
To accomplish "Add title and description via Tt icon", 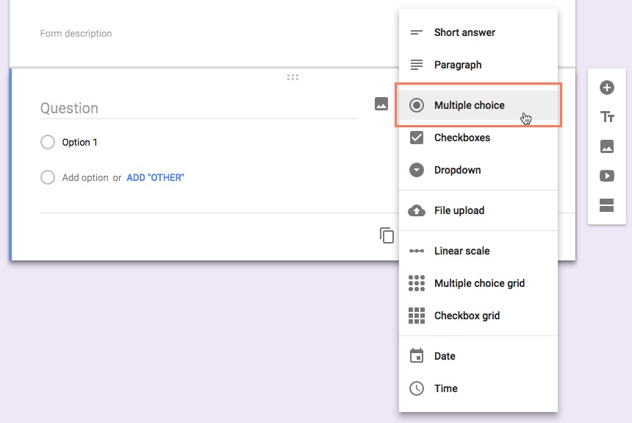I will point(607,117).
